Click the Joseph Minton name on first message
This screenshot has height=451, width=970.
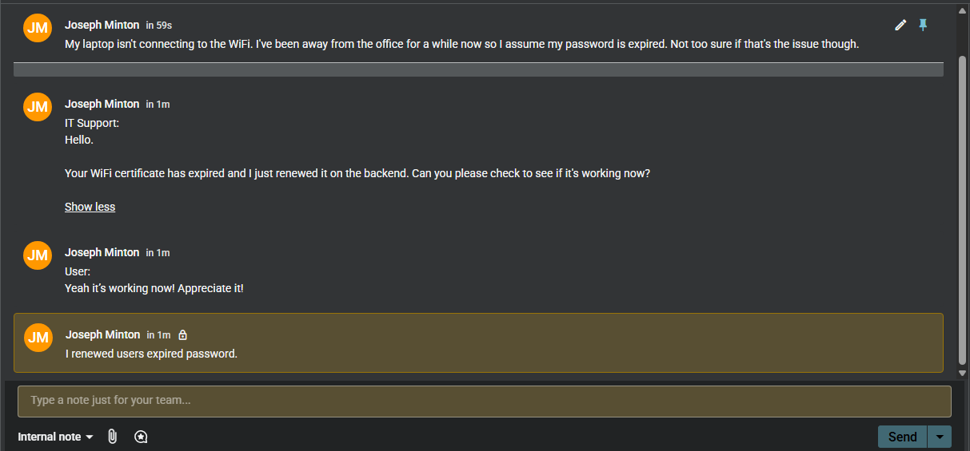coord(102,25)
